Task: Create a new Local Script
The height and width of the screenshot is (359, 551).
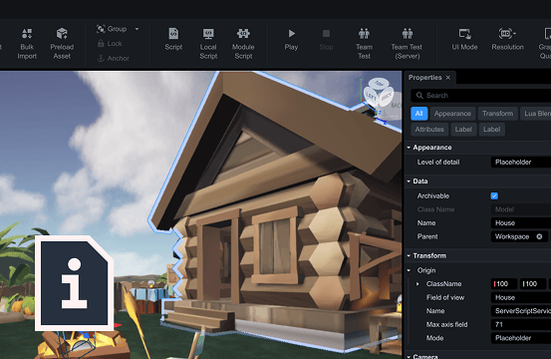Action: [x=208, y=44]
